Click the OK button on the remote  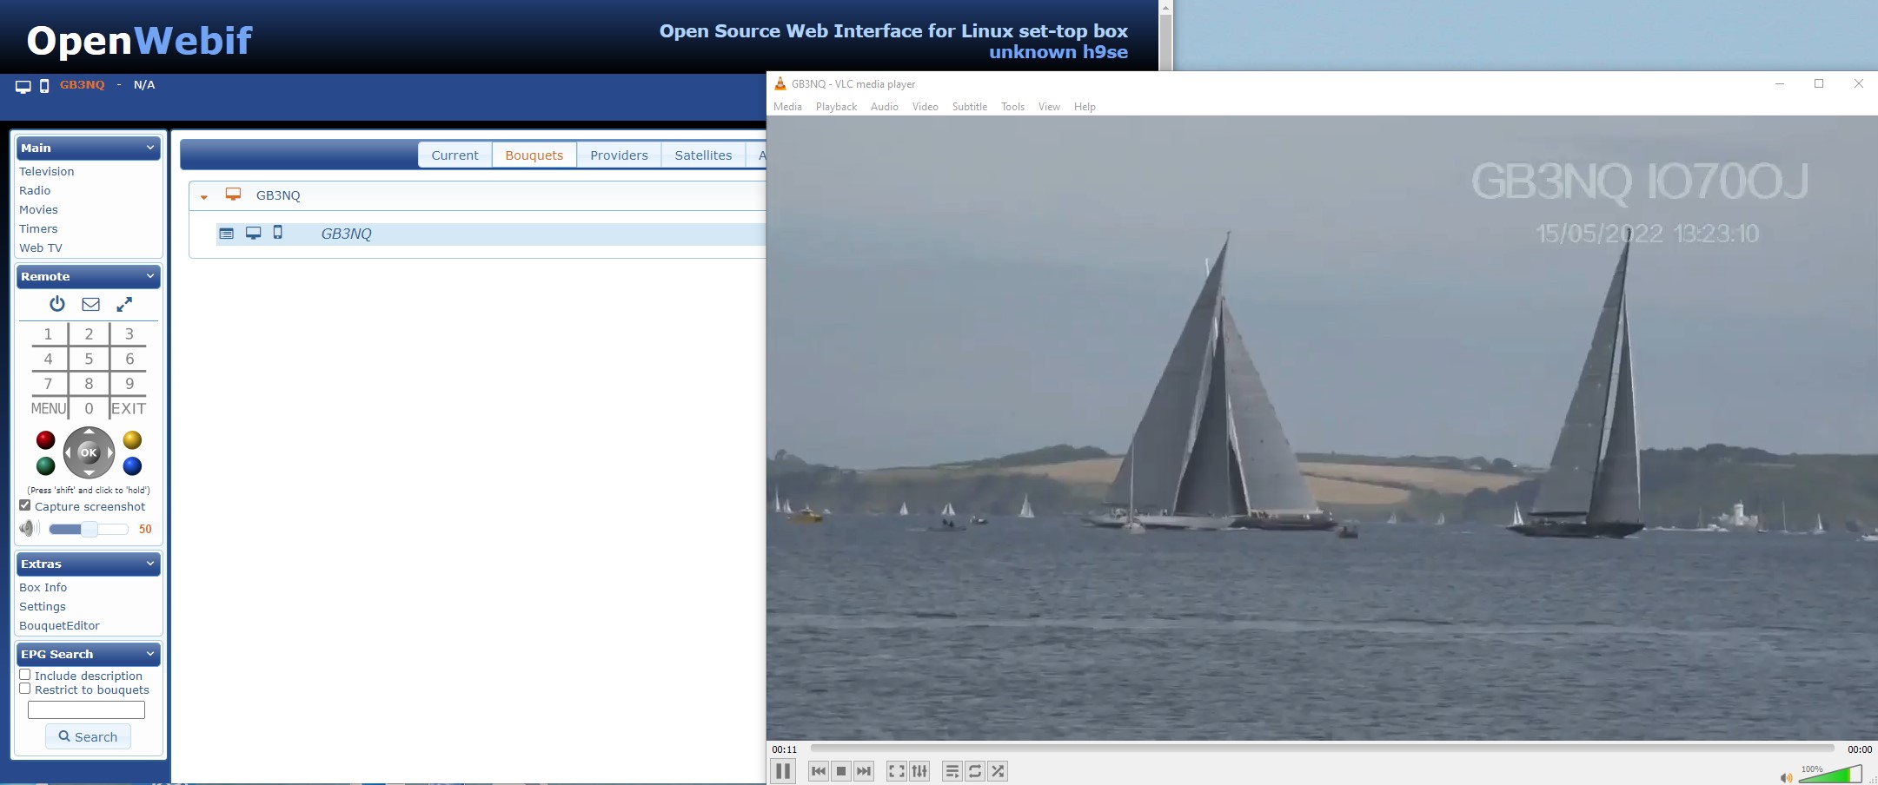click(89, 452)
